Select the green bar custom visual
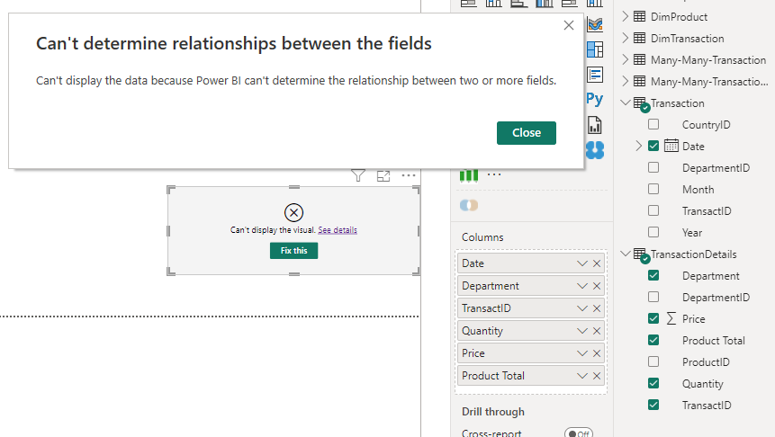The height and width of the screenshot is (437, 775). pyautogui.click(x=469, y=175)
